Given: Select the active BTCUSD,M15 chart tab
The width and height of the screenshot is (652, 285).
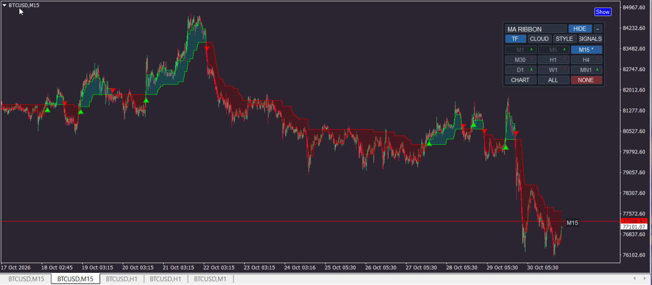Looking at the screenshot, I should pyautogui.click(x=75, y=279).
